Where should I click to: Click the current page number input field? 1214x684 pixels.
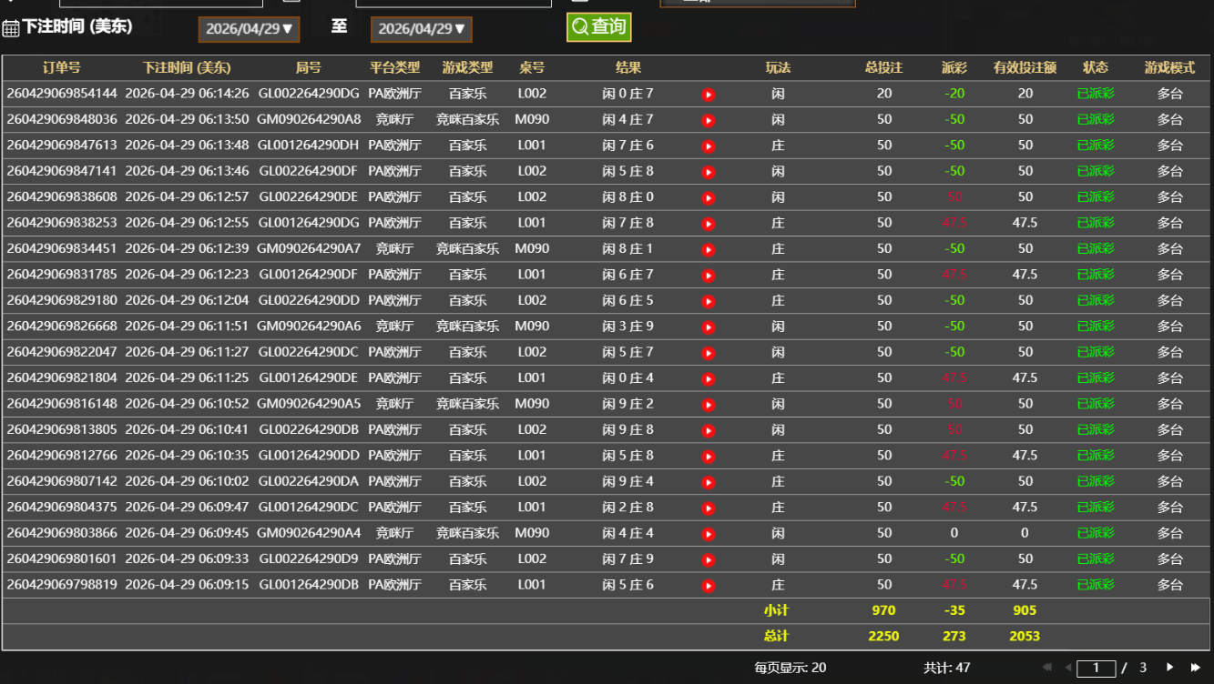coord(1096,669)
